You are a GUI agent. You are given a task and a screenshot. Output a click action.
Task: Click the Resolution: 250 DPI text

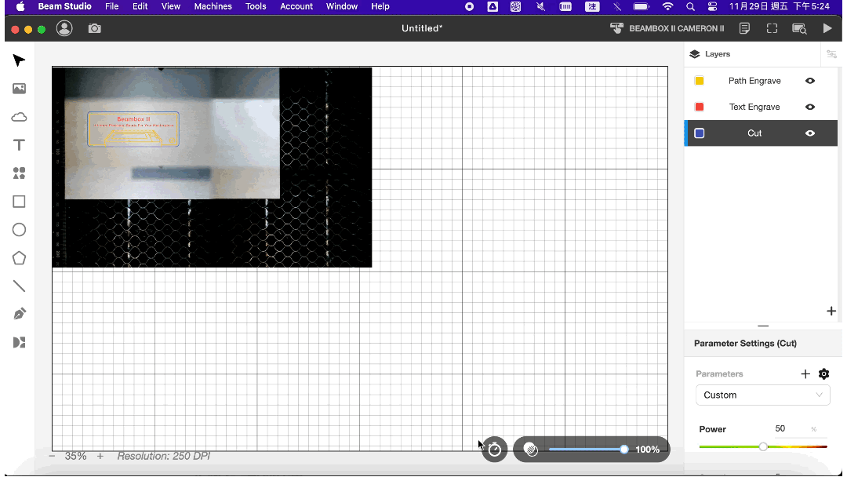(164, 456)
